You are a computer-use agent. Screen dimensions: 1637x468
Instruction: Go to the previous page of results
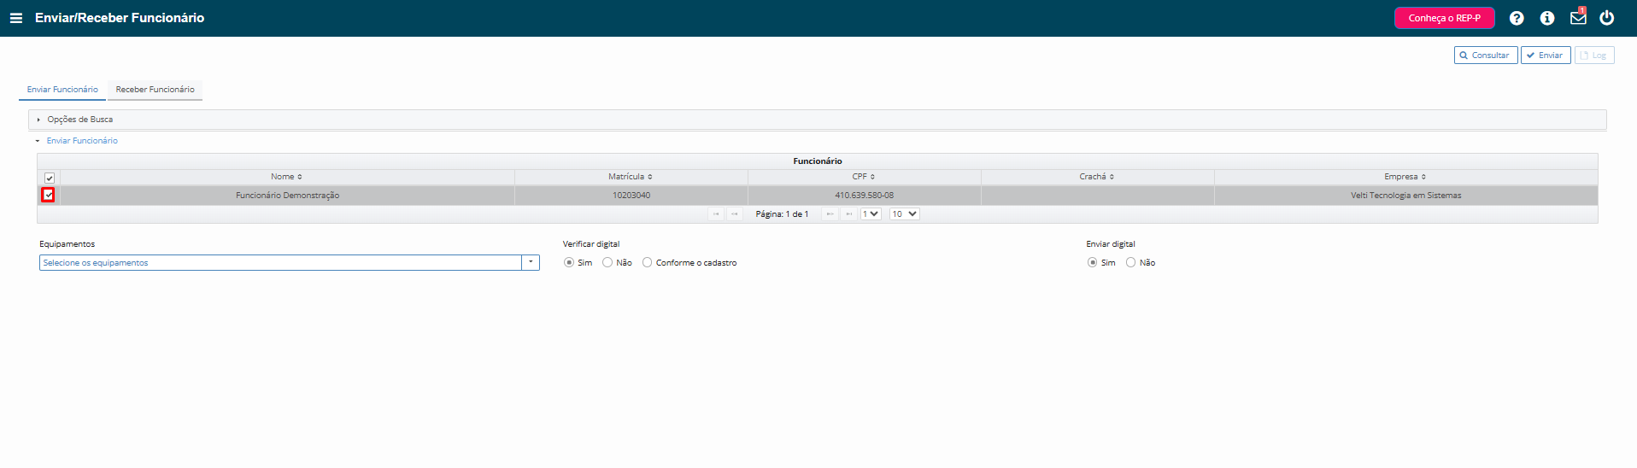click(735, 214)
